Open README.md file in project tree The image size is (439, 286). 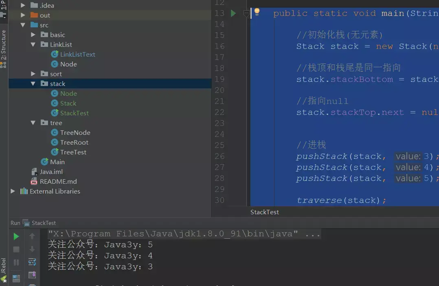(58, 182)
